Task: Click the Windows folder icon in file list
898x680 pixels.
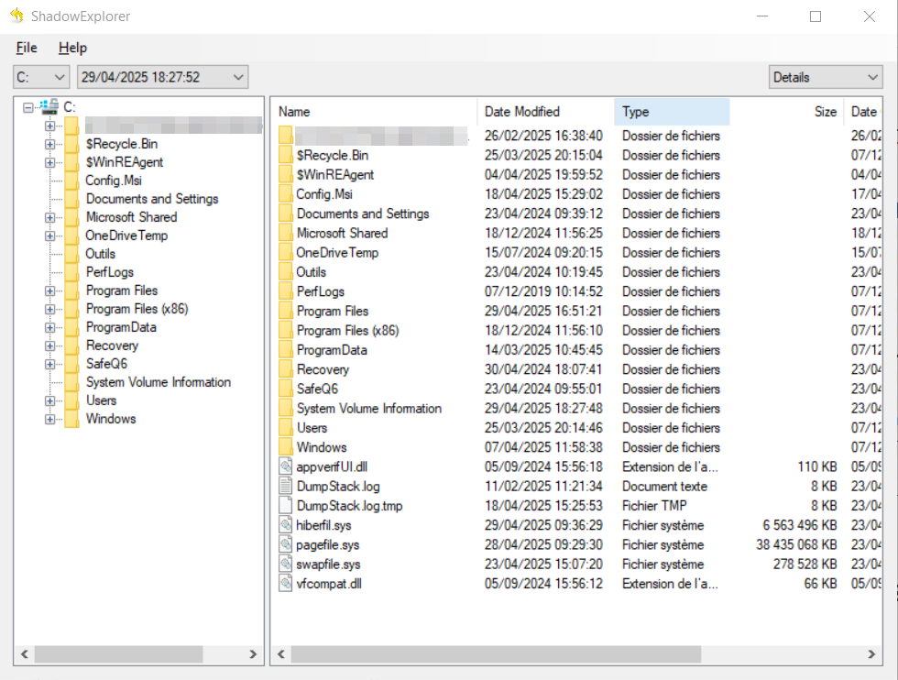Action: 285,447
